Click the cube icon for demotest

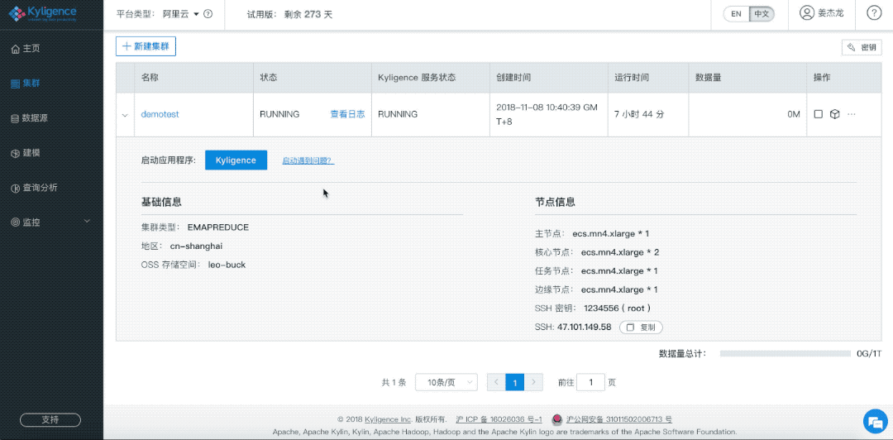pyautogui.click(x=834, y=114)
